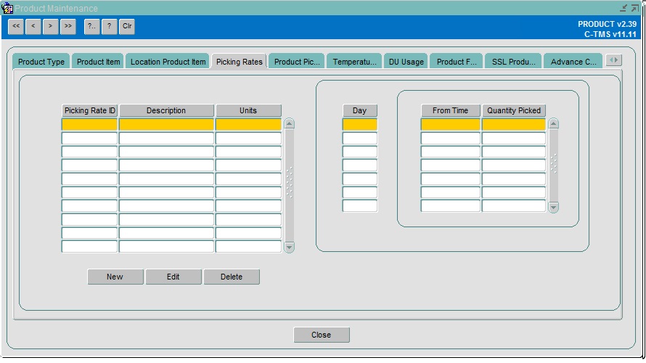Click the From Time column header

coord(450,110)
